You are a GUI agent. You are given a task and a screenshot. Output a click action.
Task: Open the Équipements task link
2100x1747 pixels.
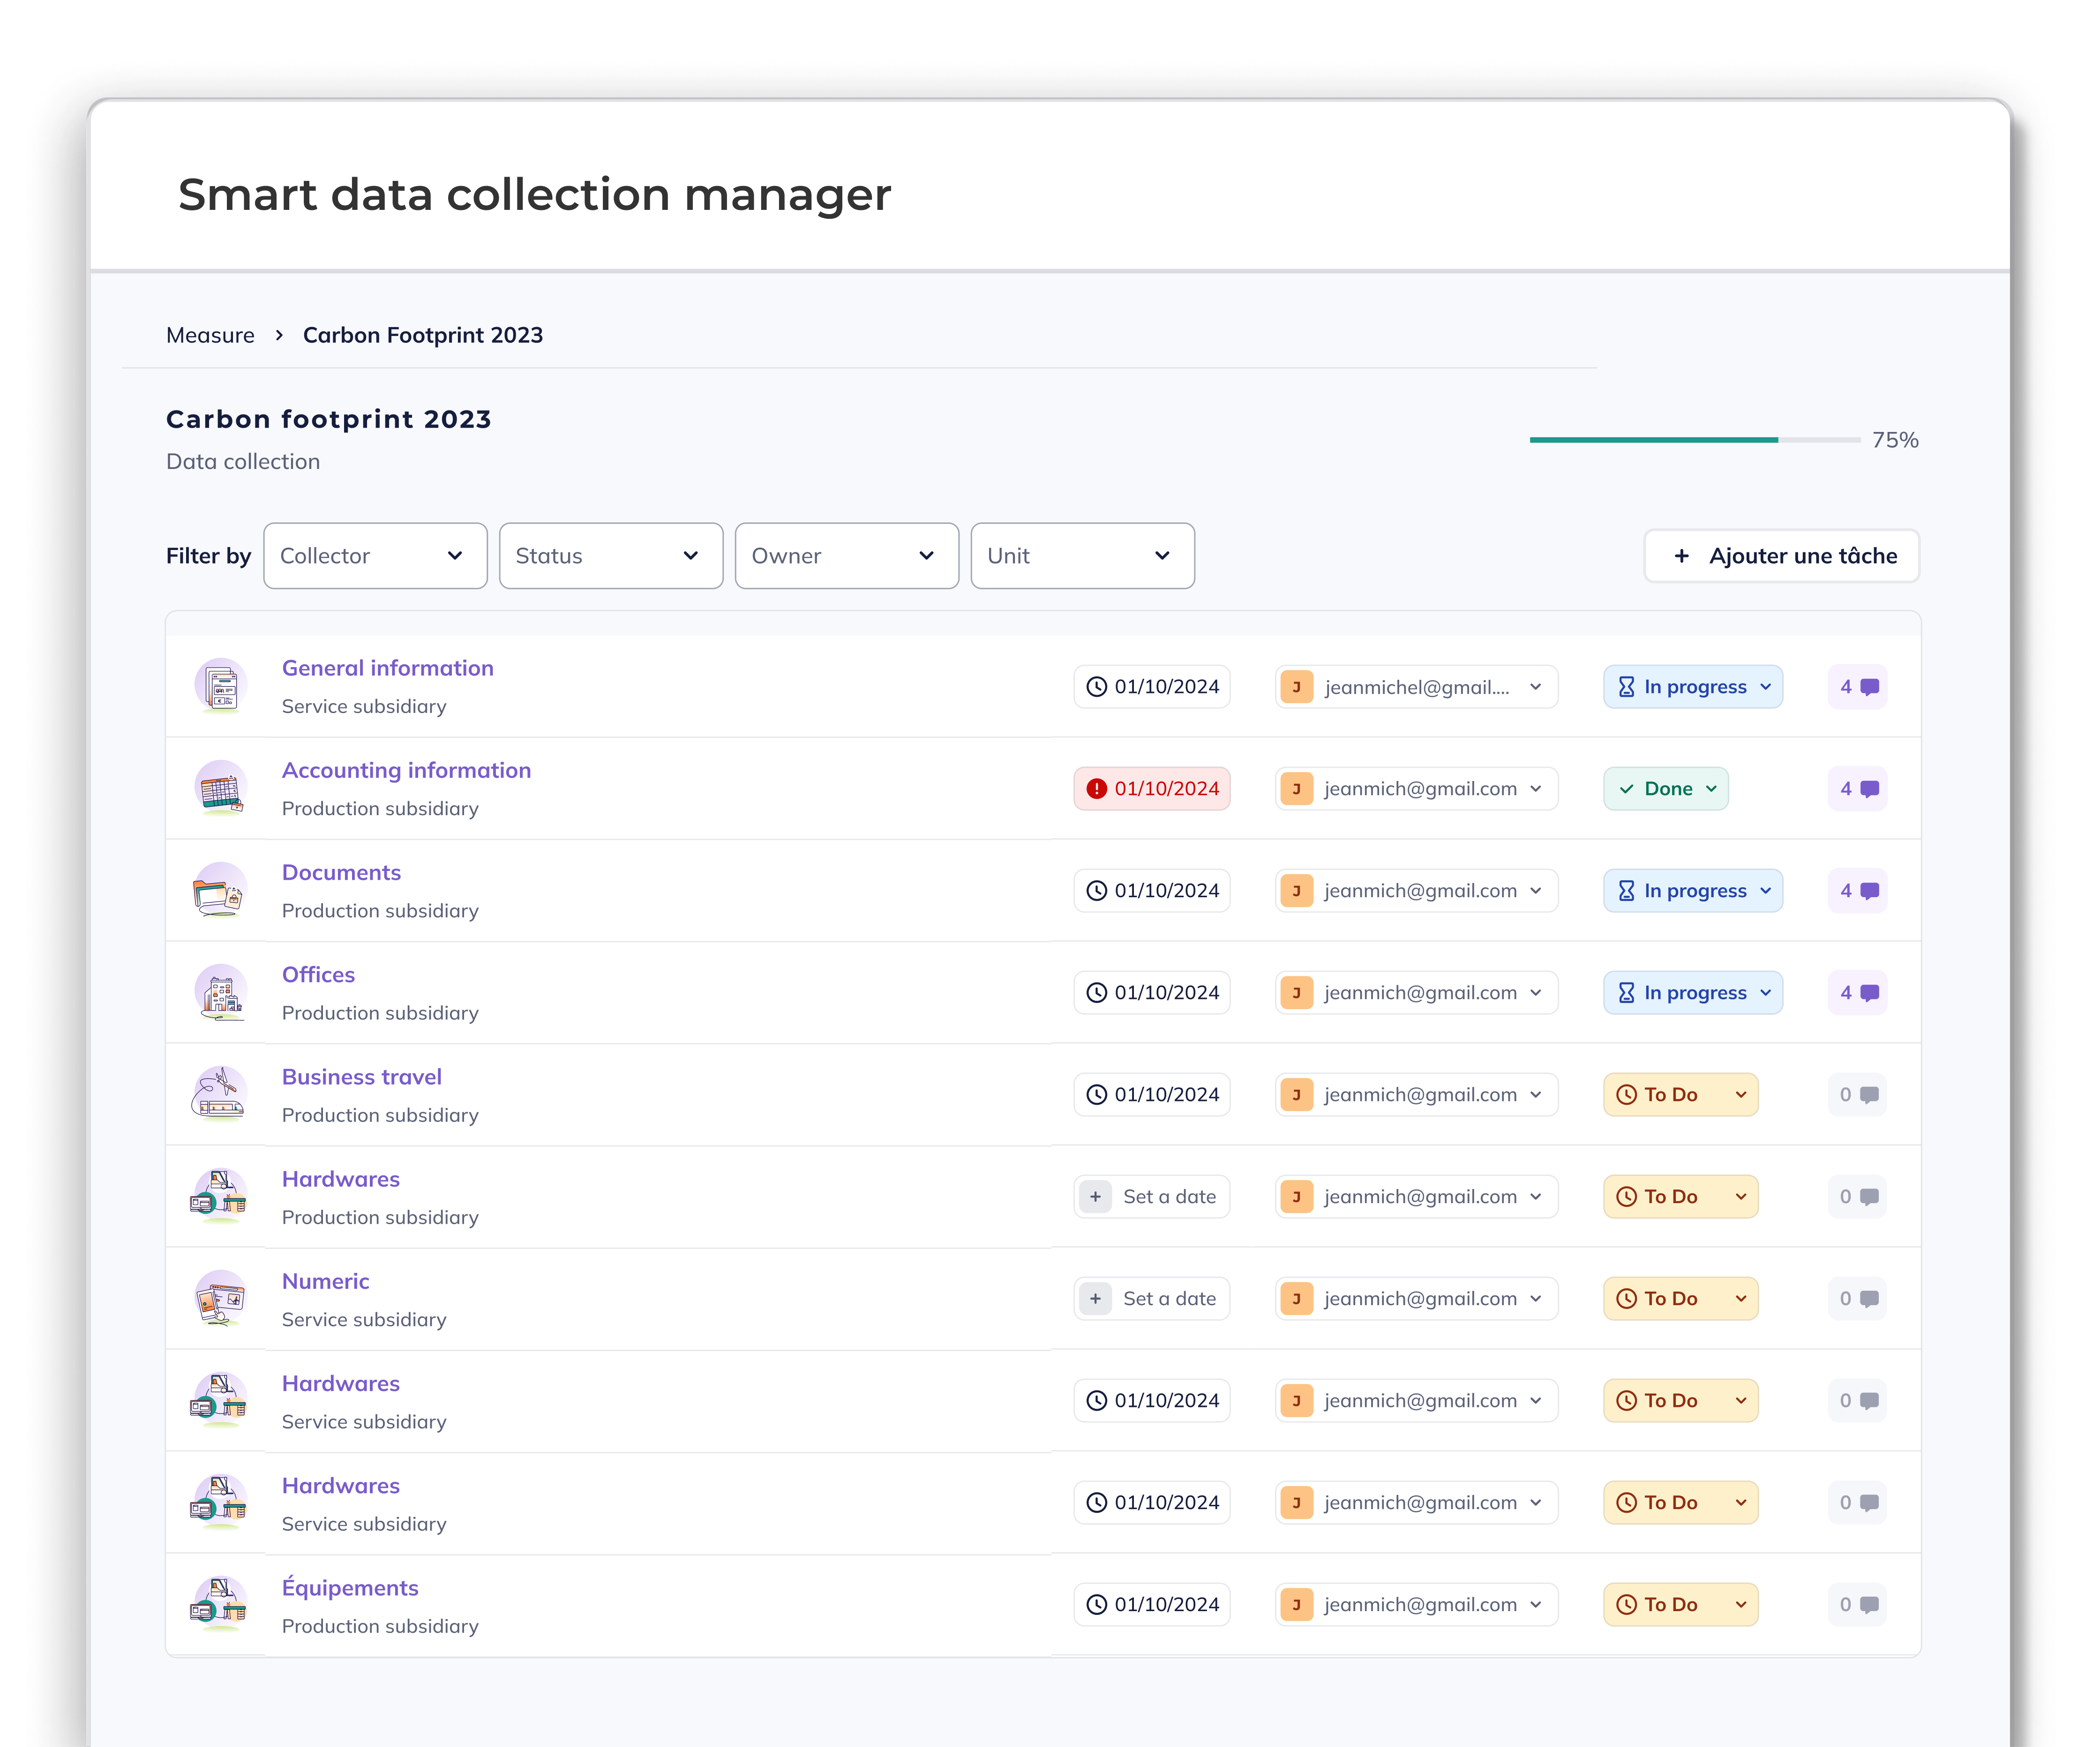coord(350,1588)
